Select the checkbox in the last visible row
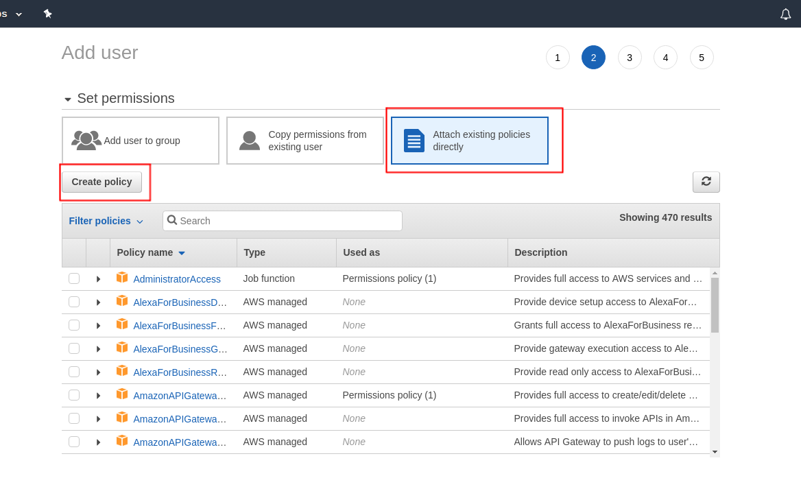 (x=74, y=442)
